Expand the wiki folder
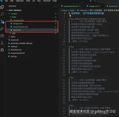The image size is (119, 117). [x=10, y=33]
